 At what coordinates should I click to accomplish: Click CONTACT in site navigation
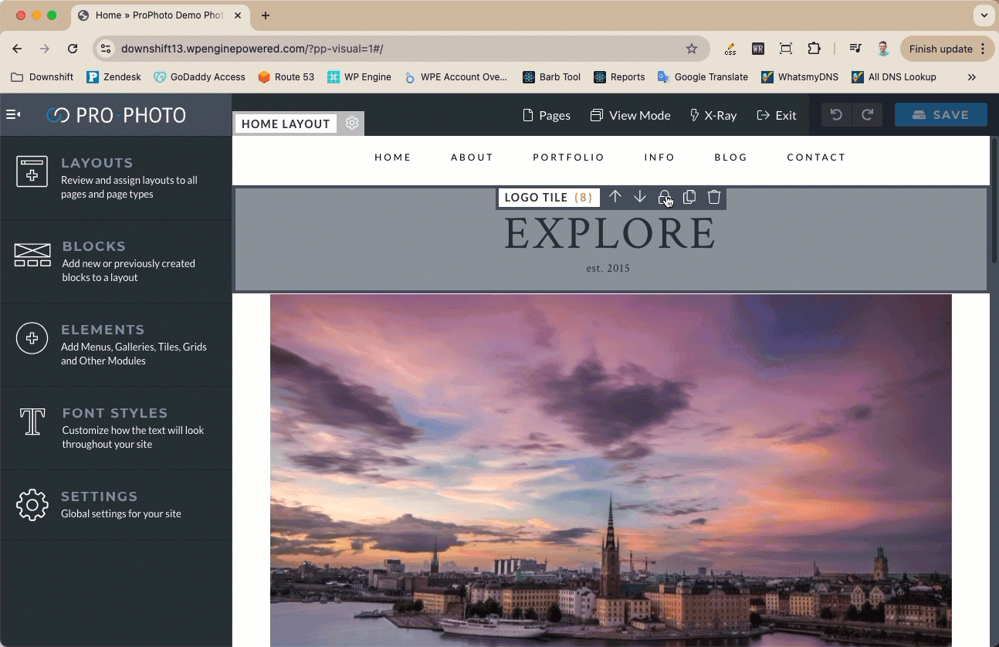click(816, 158)
